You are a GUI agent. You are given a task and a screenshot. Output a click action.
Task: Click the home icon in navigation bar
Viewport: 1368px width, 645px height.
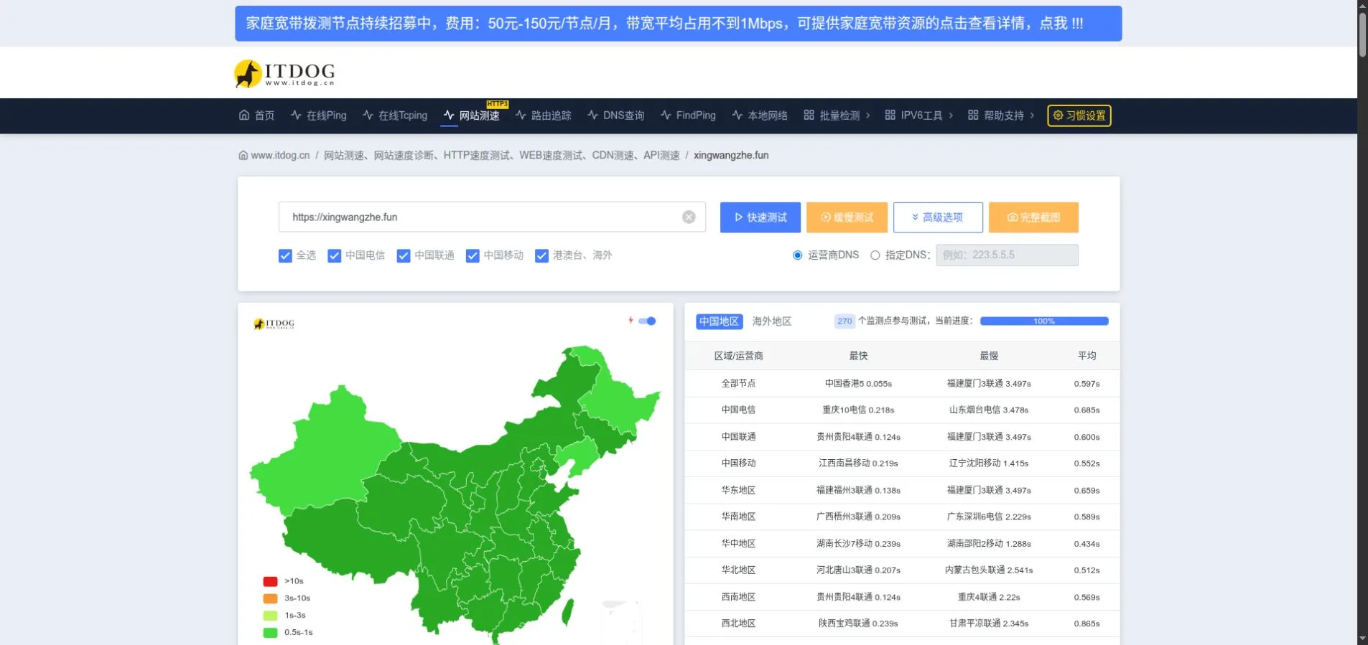244,116
